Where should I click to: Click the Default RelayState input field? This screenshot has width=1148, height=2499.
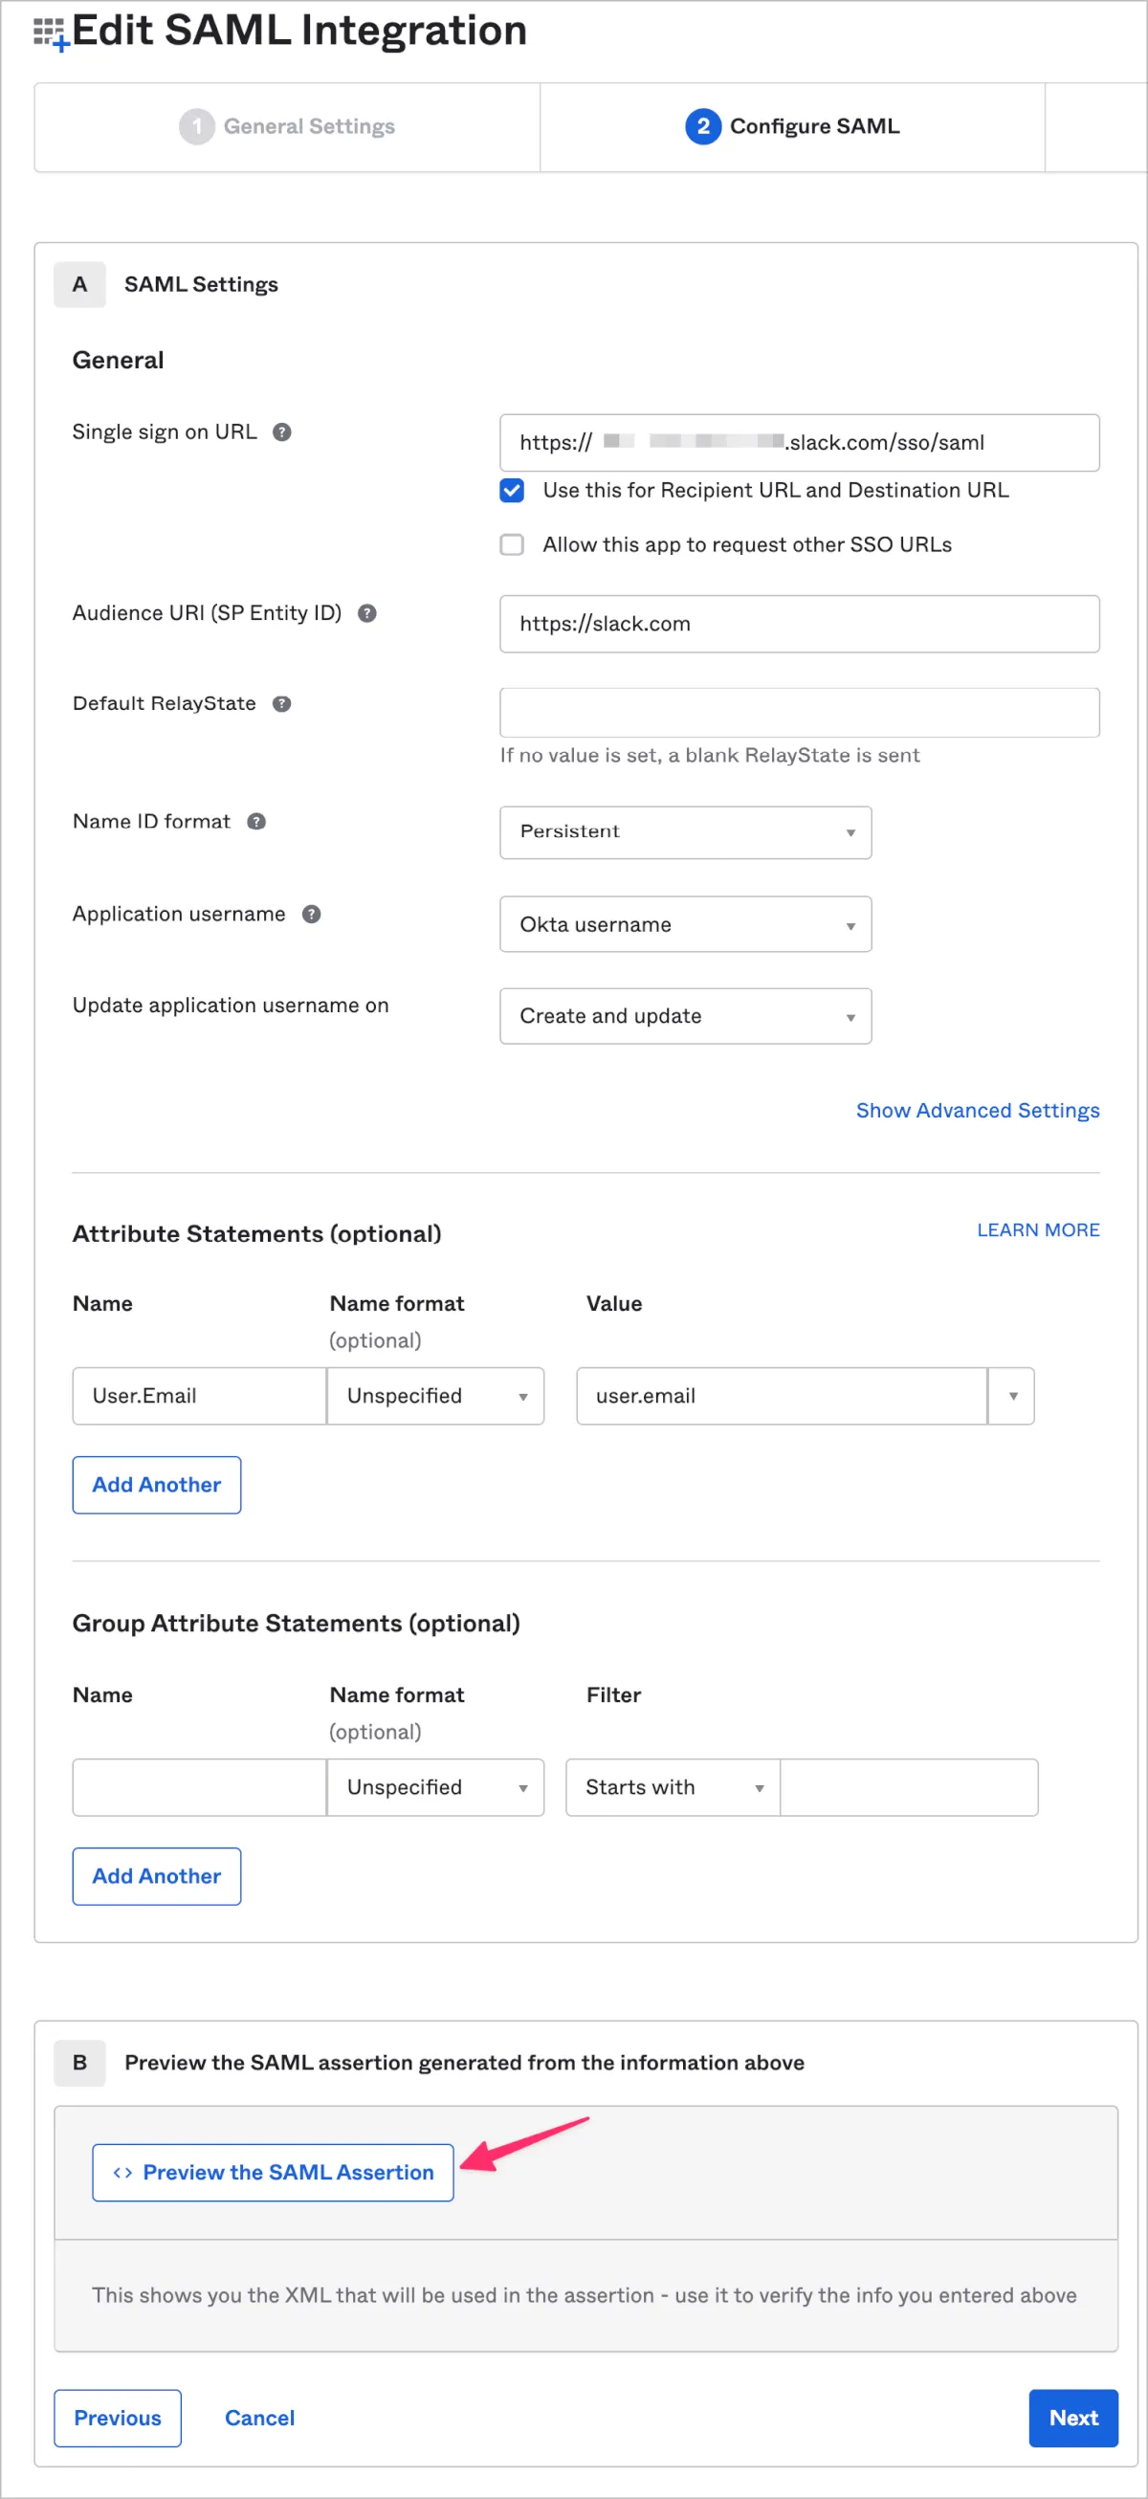799,713
